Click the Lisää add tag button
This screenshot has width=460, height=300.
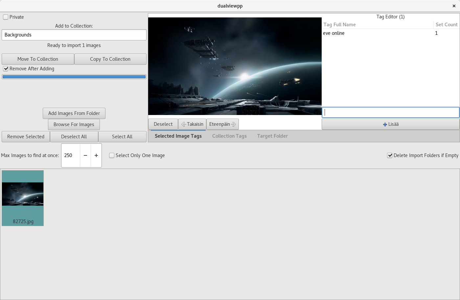[391, 124]
